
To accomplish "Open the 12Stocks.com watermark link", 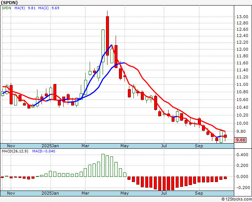I will (236, 199).
